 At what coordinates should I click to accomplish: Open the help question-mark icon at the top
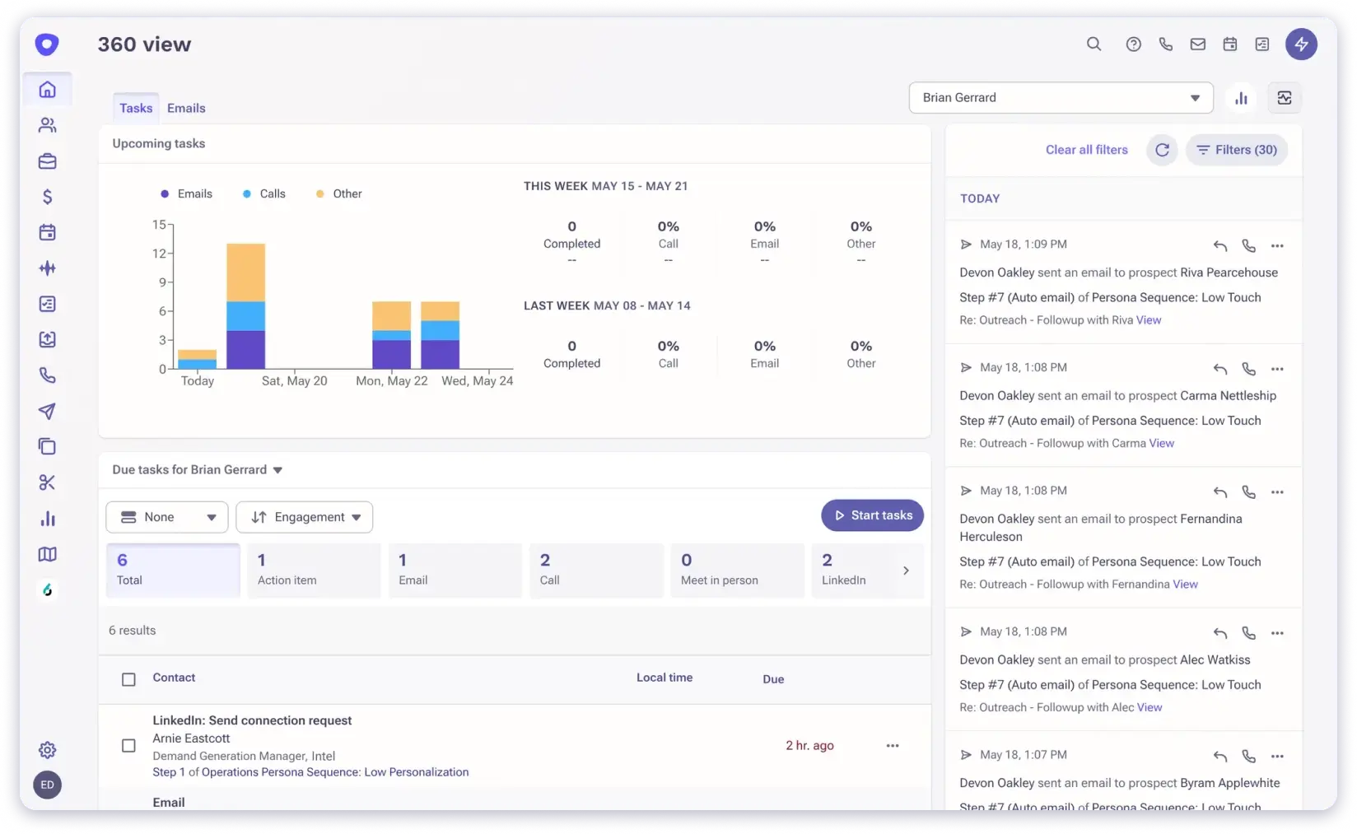click(x=1133, y=44)
